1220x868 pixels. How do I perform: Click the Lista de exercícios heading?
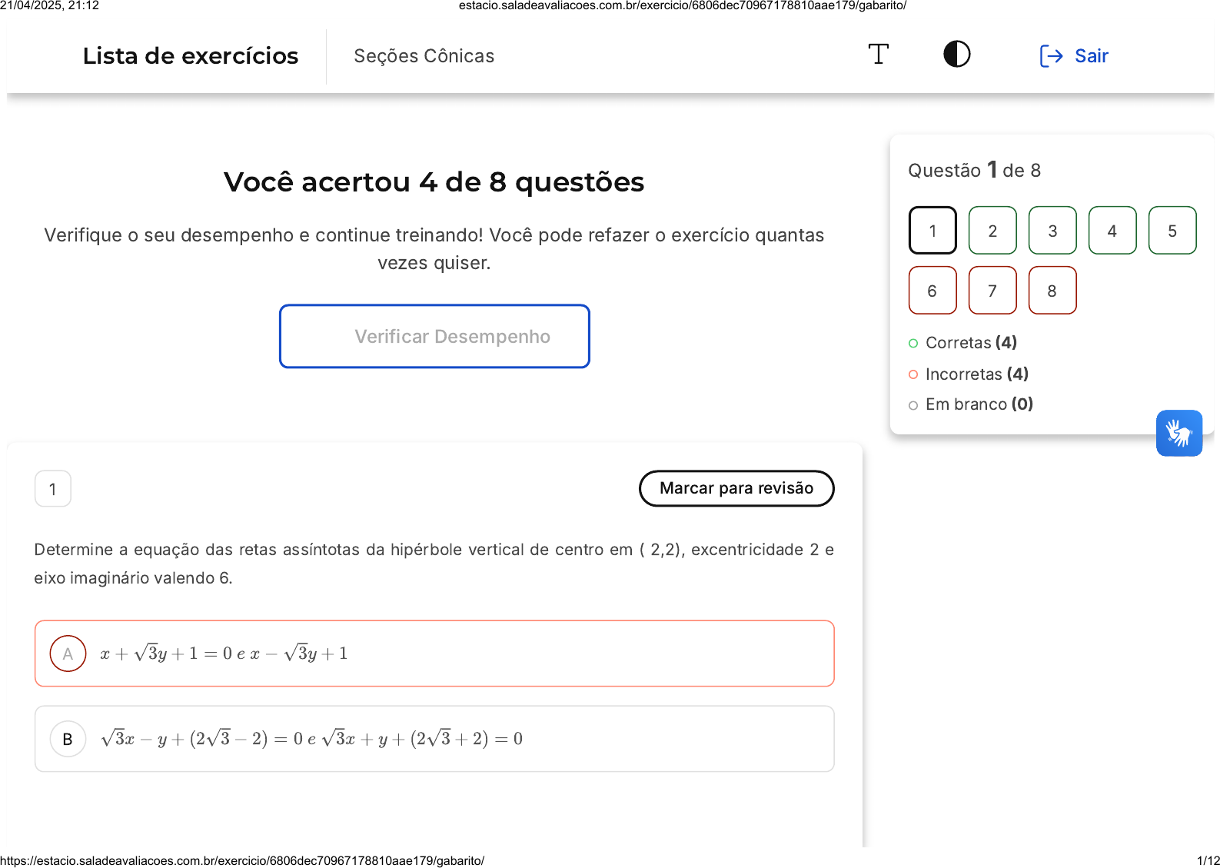191,56
